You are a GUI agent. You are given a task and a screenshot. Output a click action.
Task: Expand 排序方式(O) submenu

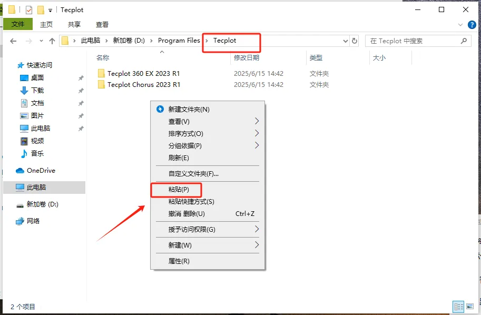[208, 133]
